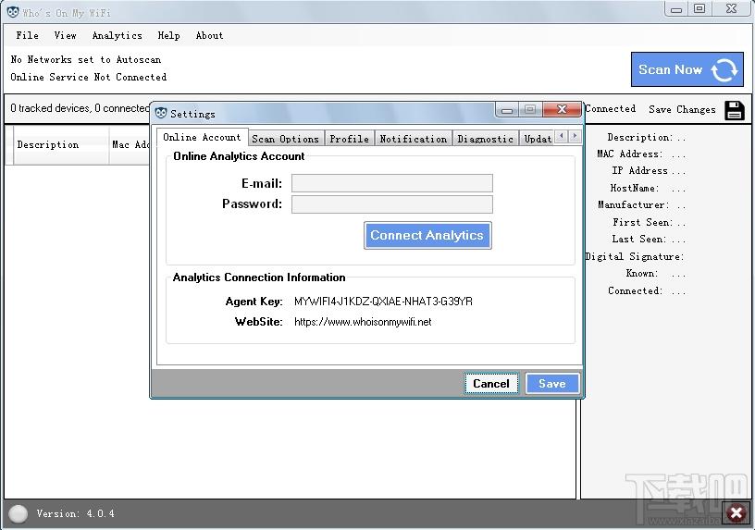Click the gray status circle beside Version
The image size is (755, 530).
[x=19, y=513]
